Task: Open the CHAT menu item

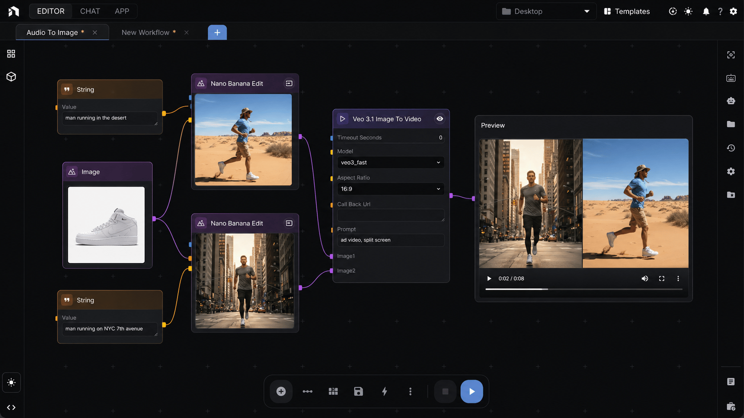Action: (90, 11)
